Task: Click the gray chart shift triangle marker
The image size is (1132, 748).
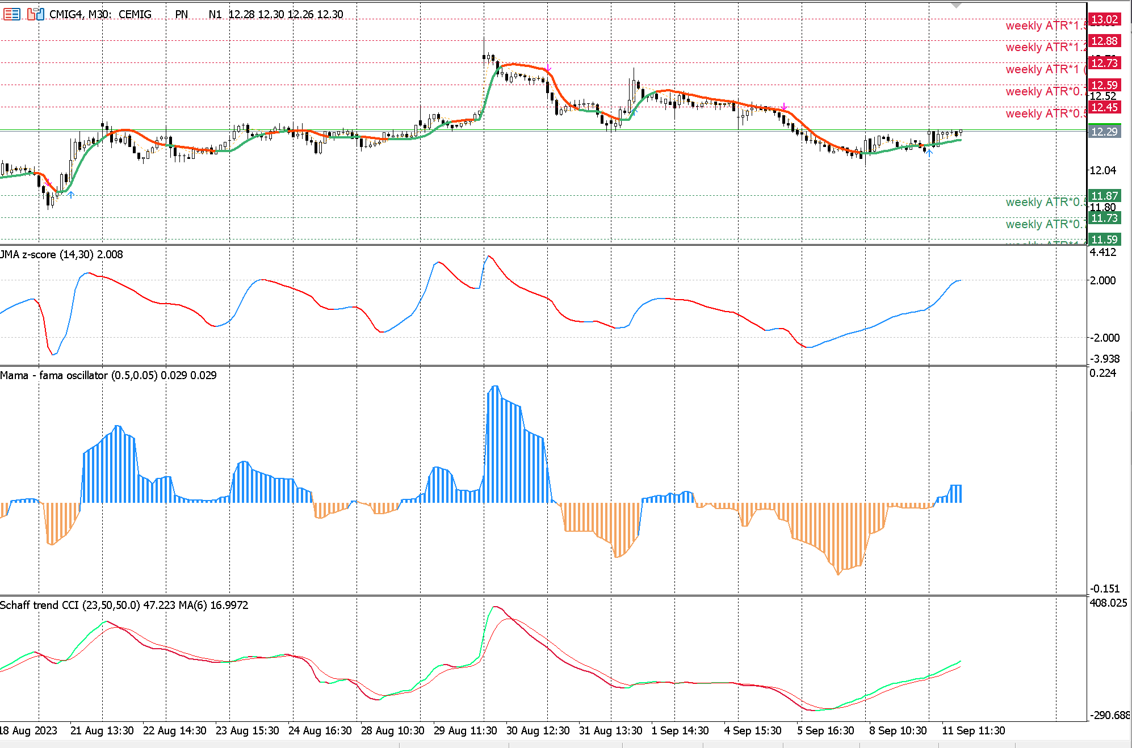Action: (956, 5)
